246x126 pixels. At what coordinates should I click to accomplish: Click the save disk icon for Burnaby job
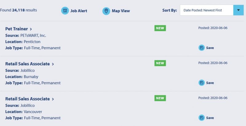(202, 83)
